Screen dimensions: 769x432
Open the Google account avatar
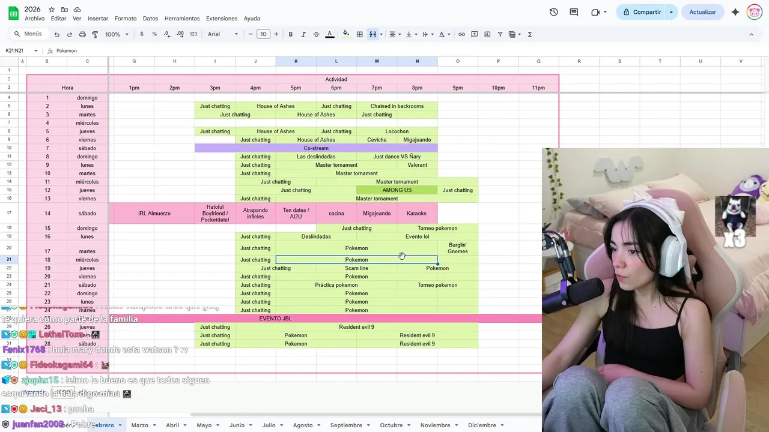(x=755, y=12)
